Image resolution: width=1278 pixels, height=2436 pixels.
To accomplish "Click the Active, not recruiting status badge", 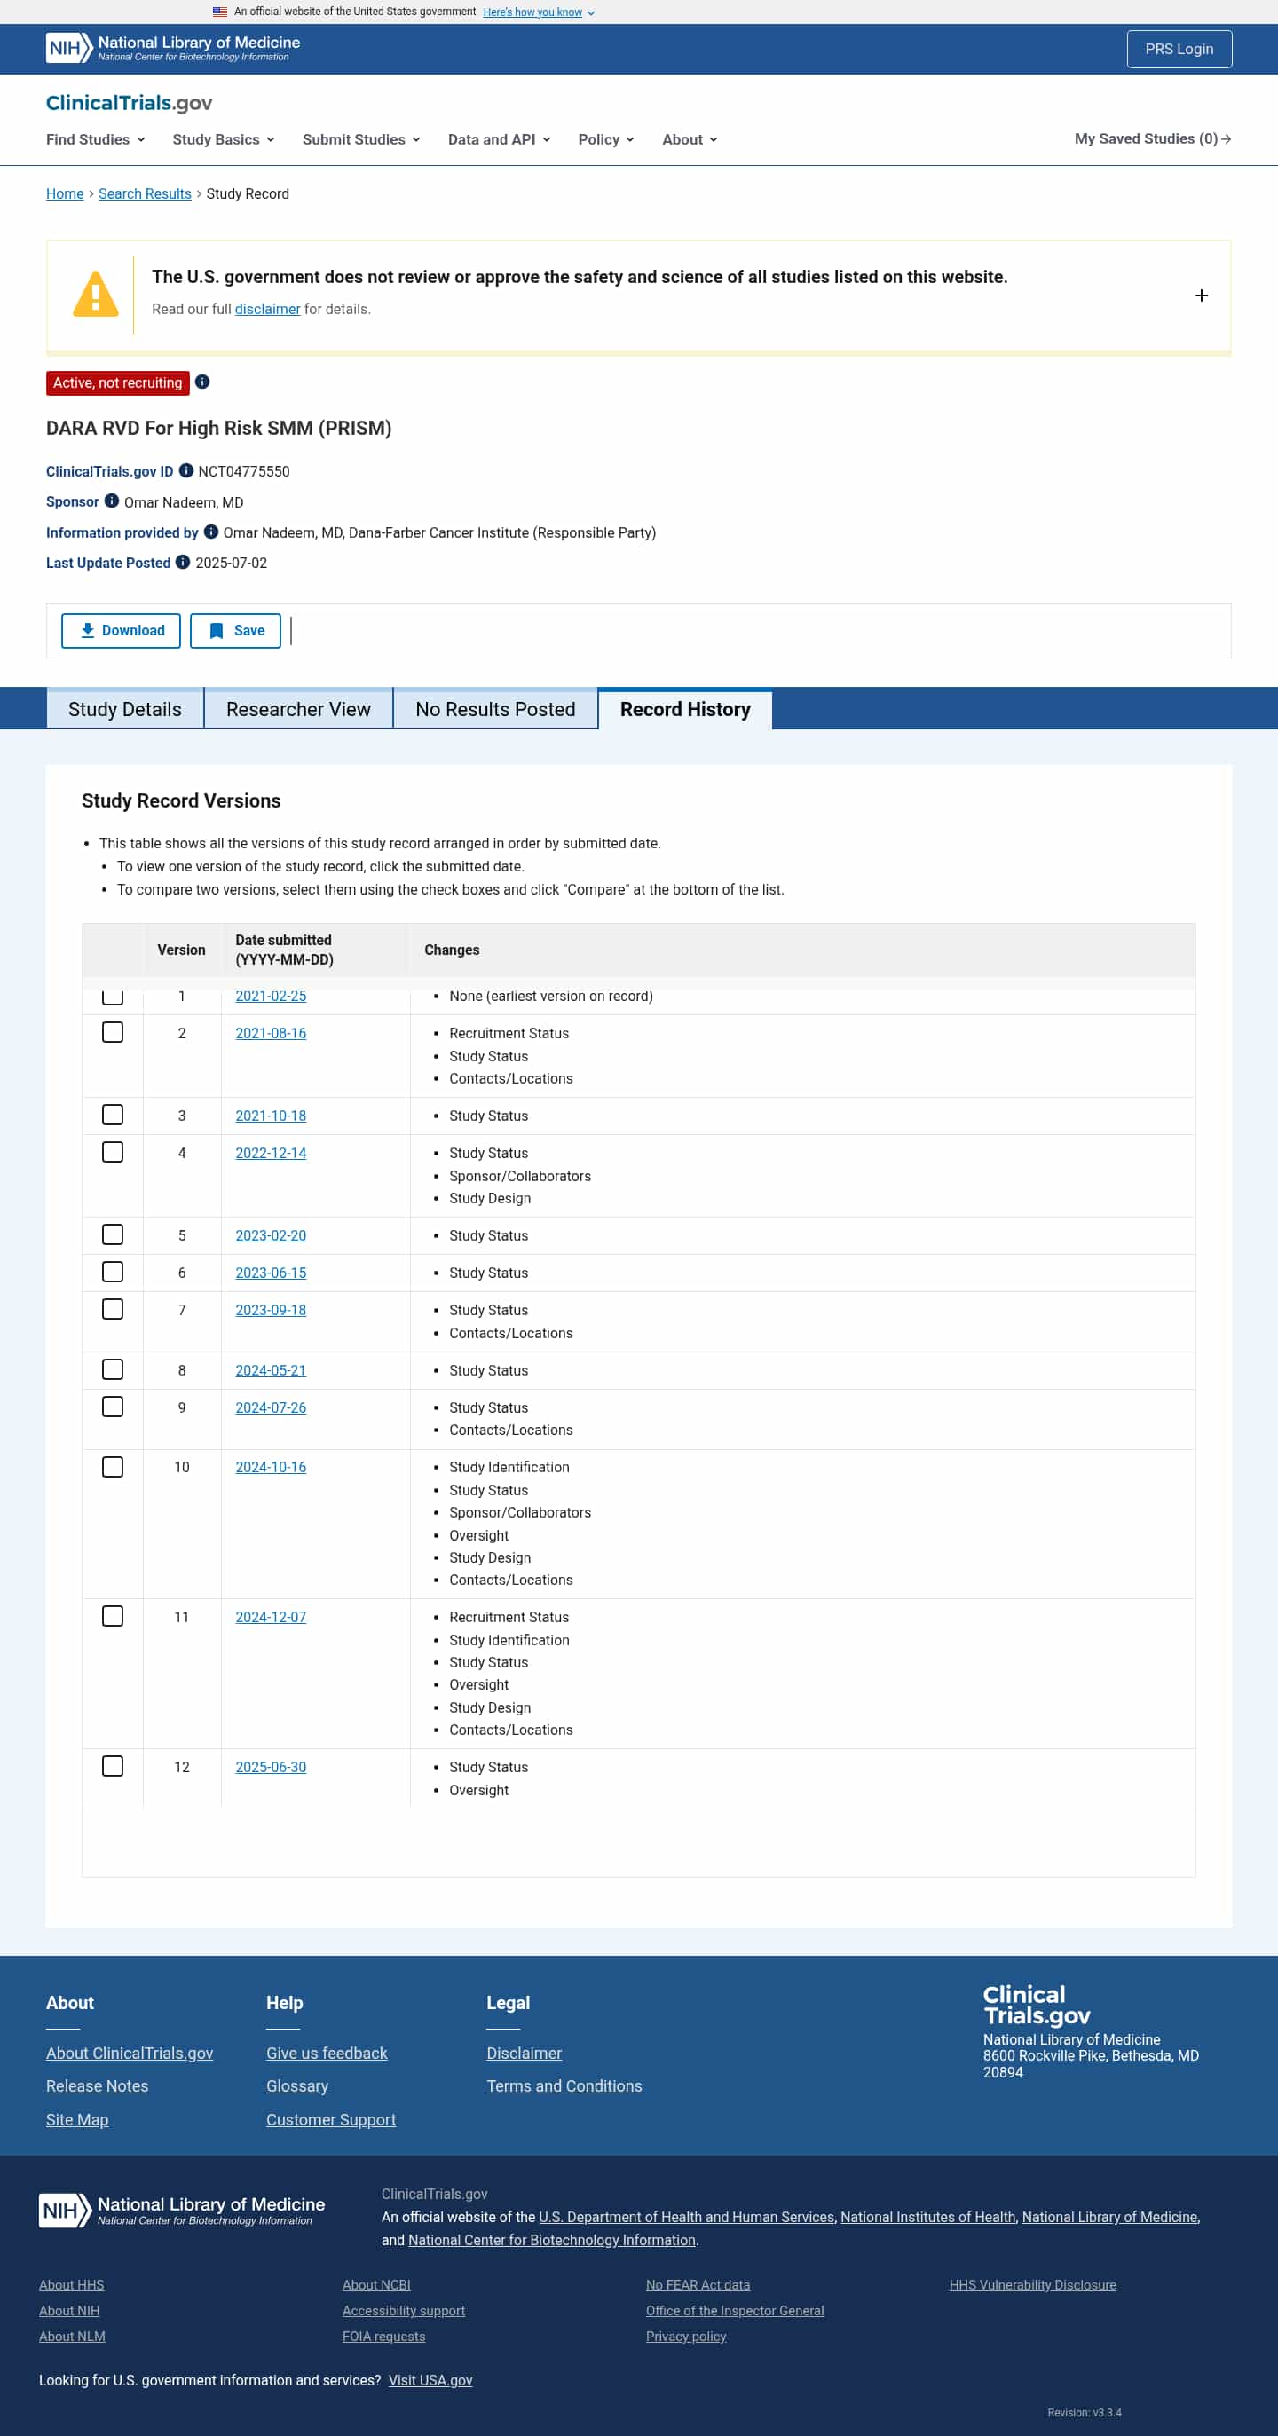I will [117, 383].
